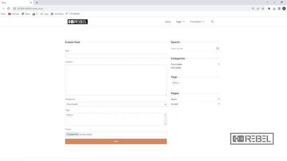Open the search icon in site header
Screen dimensions: 287x161
click(x=212, y=21)
